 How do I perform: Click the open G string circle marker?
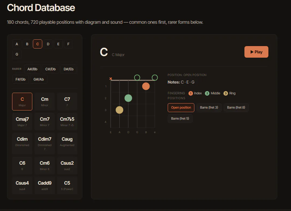(x=137, y=77)
